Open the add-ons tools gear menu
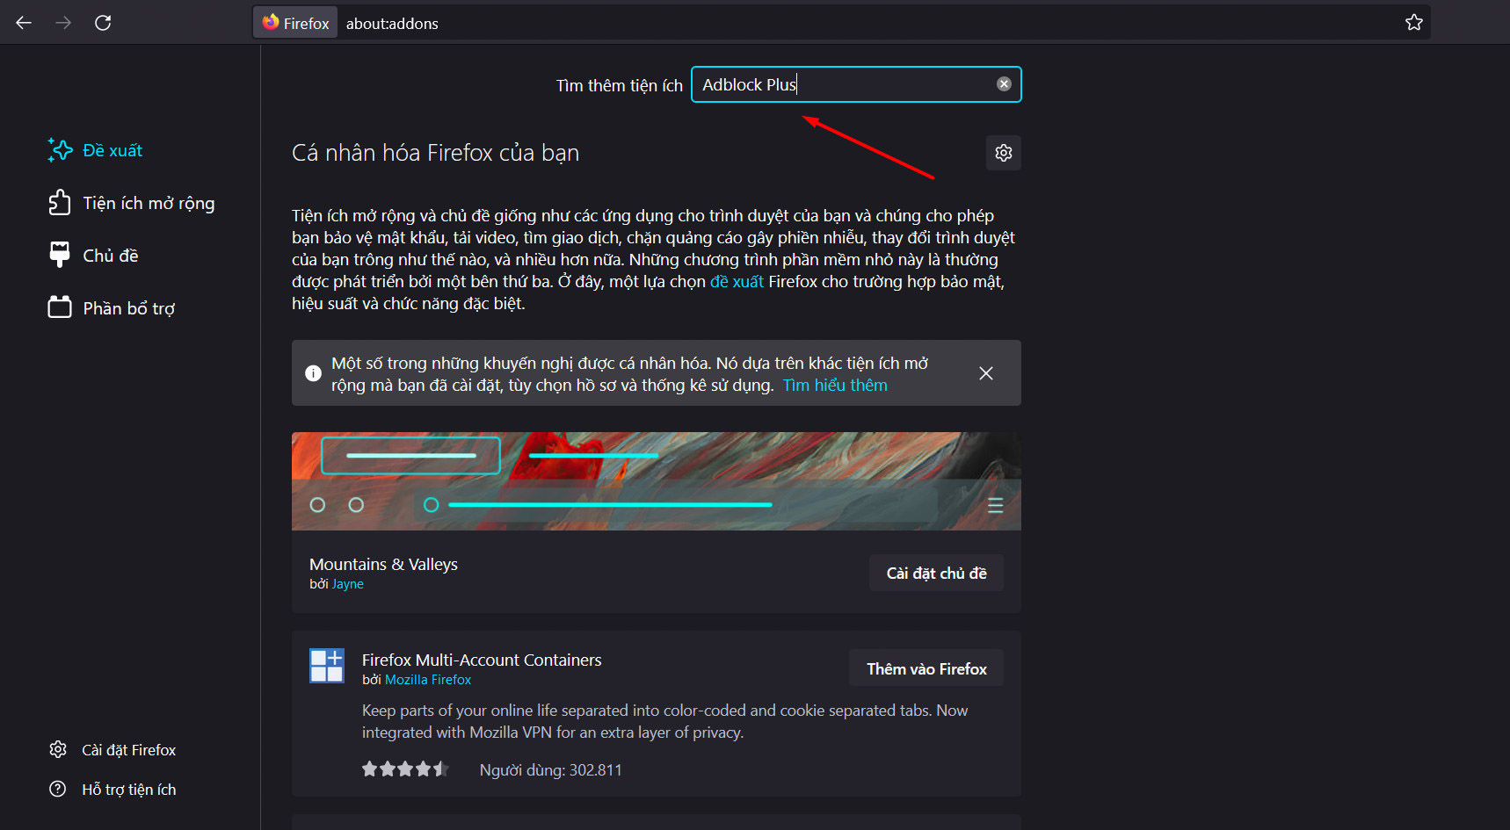 [1003, 153]
